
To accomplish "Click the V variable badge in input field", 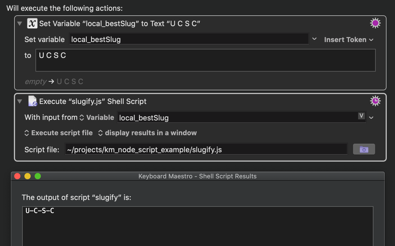I will pyautogui.click(x=361, y=116).
